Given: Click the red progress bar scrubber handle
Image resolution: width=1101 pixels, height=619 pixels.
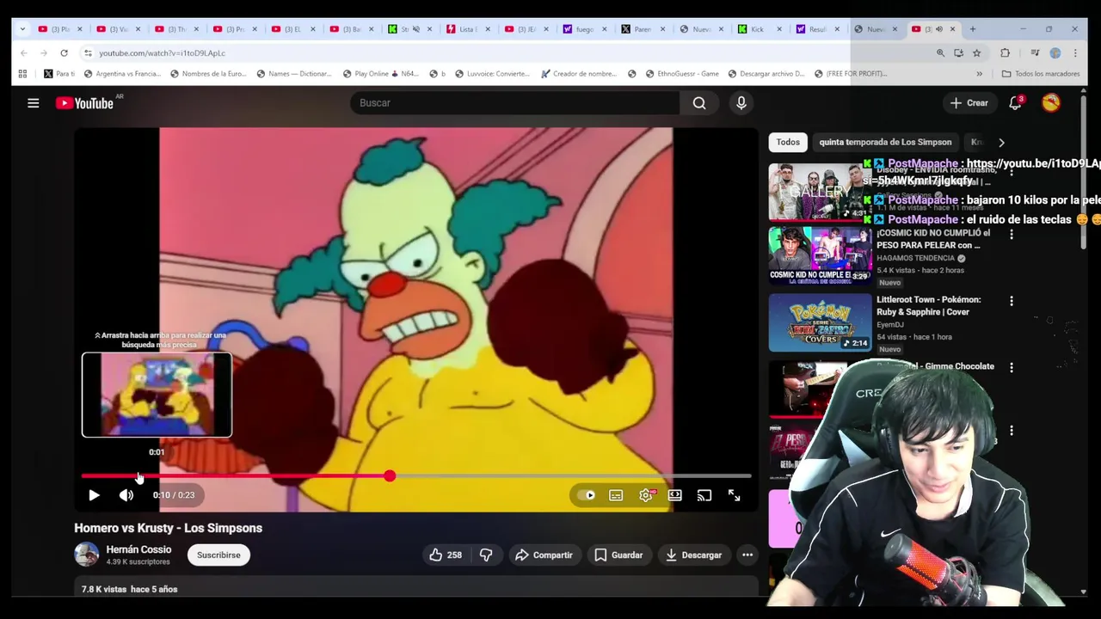Looking at the screenshot, I should coord(390,476).
